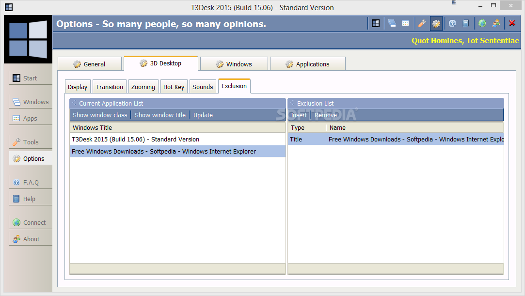Open About from the sidebar
Screen dimensions: 525x296
tap(31, 239)
